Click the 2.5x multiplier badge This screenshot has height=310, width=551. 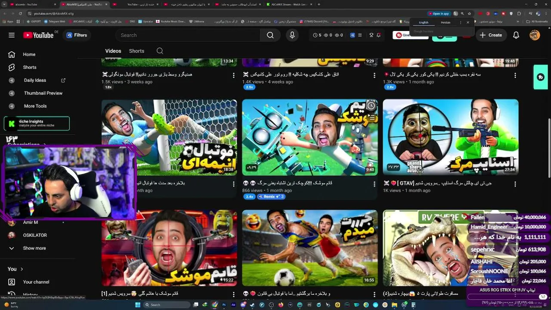click(249, 87)
